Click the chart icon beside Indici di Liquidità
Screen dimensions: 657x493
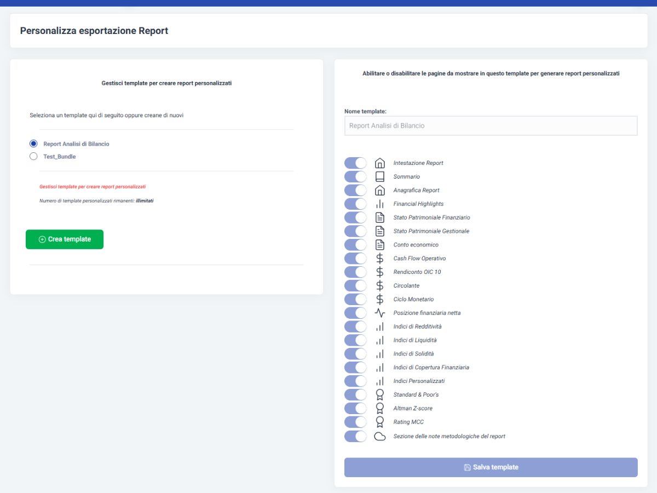click(x=380, y=340)
